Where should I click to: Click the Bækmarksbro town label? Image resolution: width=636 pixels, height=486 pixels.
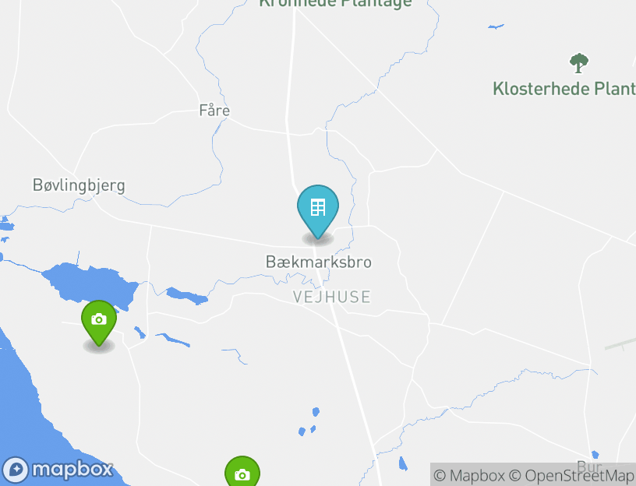point(319,262)
